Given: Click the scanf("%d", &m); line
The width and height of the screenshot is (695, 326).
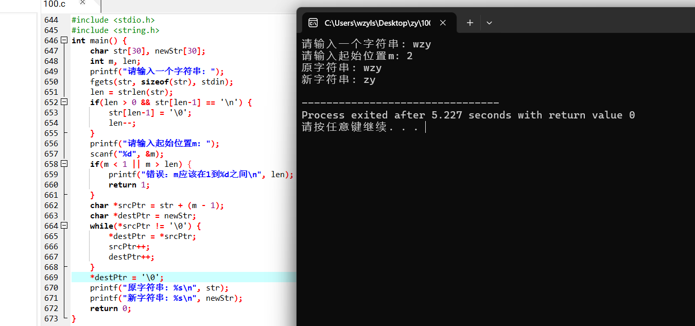Looking at the screenshot, I should (x=127, y=153).
